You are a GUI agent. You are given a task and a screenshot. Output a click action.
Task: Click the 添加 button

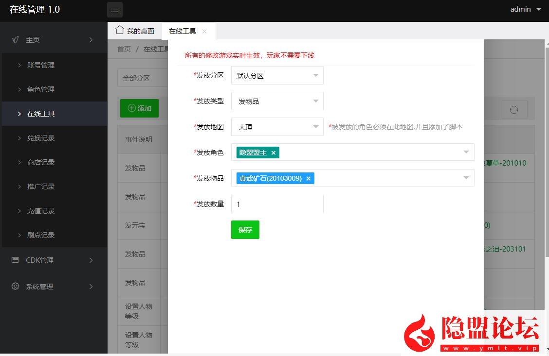(139, 108)
